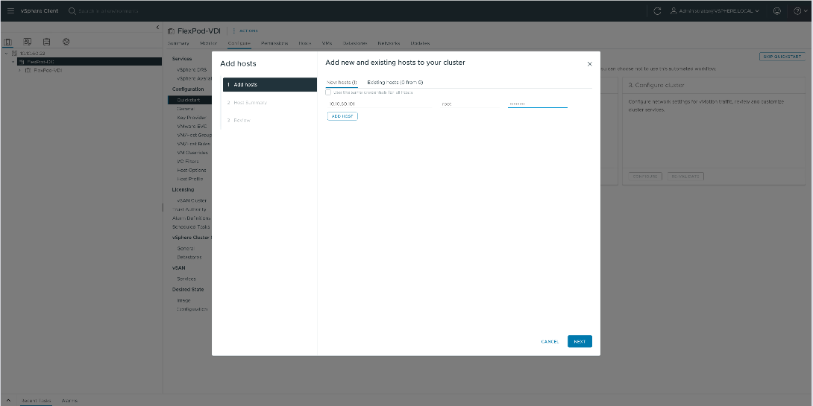Viewport: 813px width, 406px height.
Task: Switch to the Monitor tab
Action: [208, 43]
